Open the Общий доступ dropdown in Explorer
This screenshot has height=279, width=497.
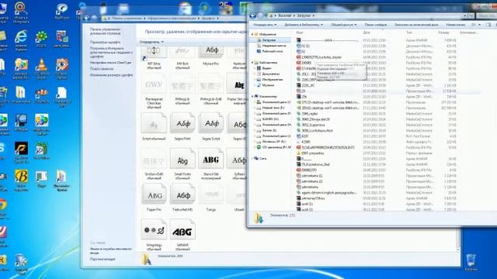click(x=343, y=25)
